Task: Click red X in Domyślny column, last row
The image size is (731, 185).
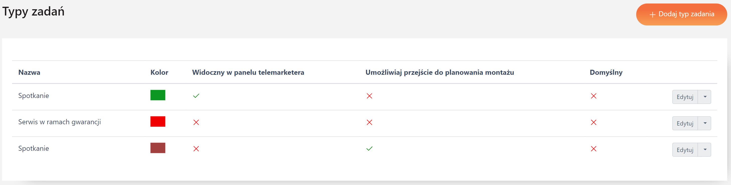Action: click(x=593, y=148)
